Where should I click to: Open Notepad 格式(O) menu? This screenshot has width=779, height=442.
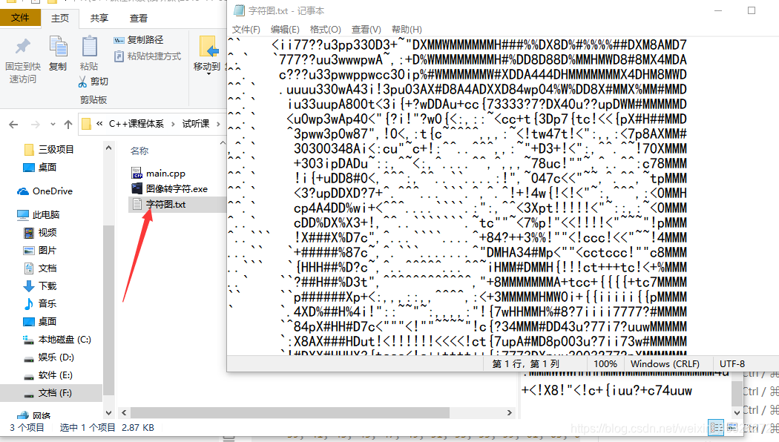pos(326,30)
